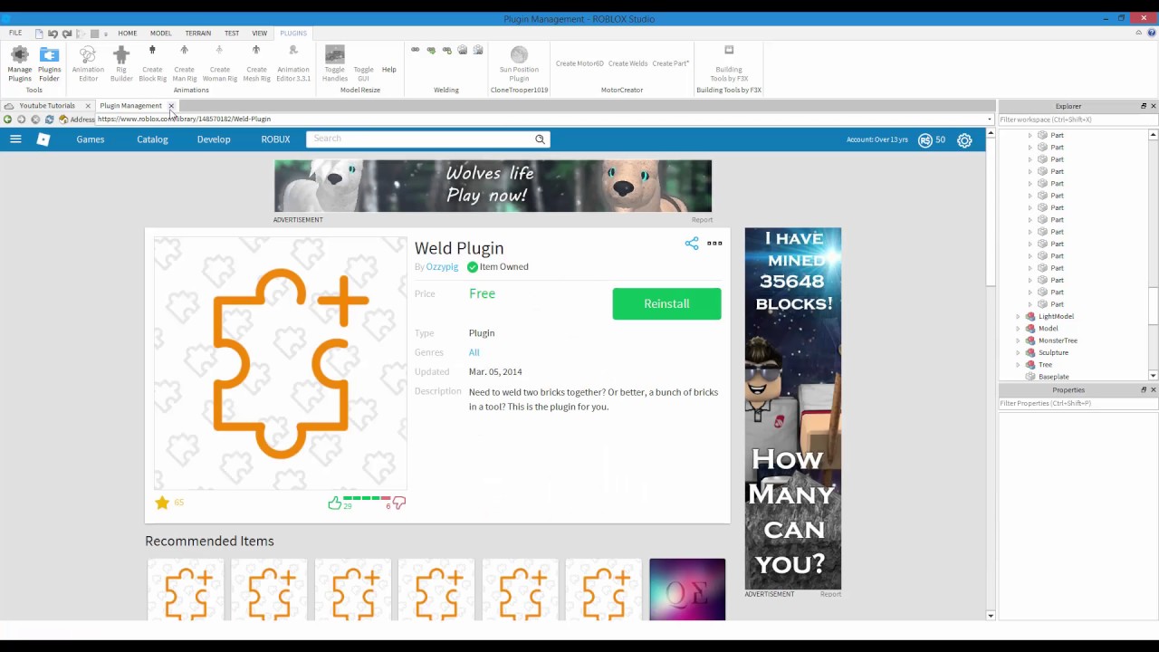Open Manage Plugins in the ribbon
Image resolution: width=1159 pixels, height=652 pixels.
[x=20, y=64]
